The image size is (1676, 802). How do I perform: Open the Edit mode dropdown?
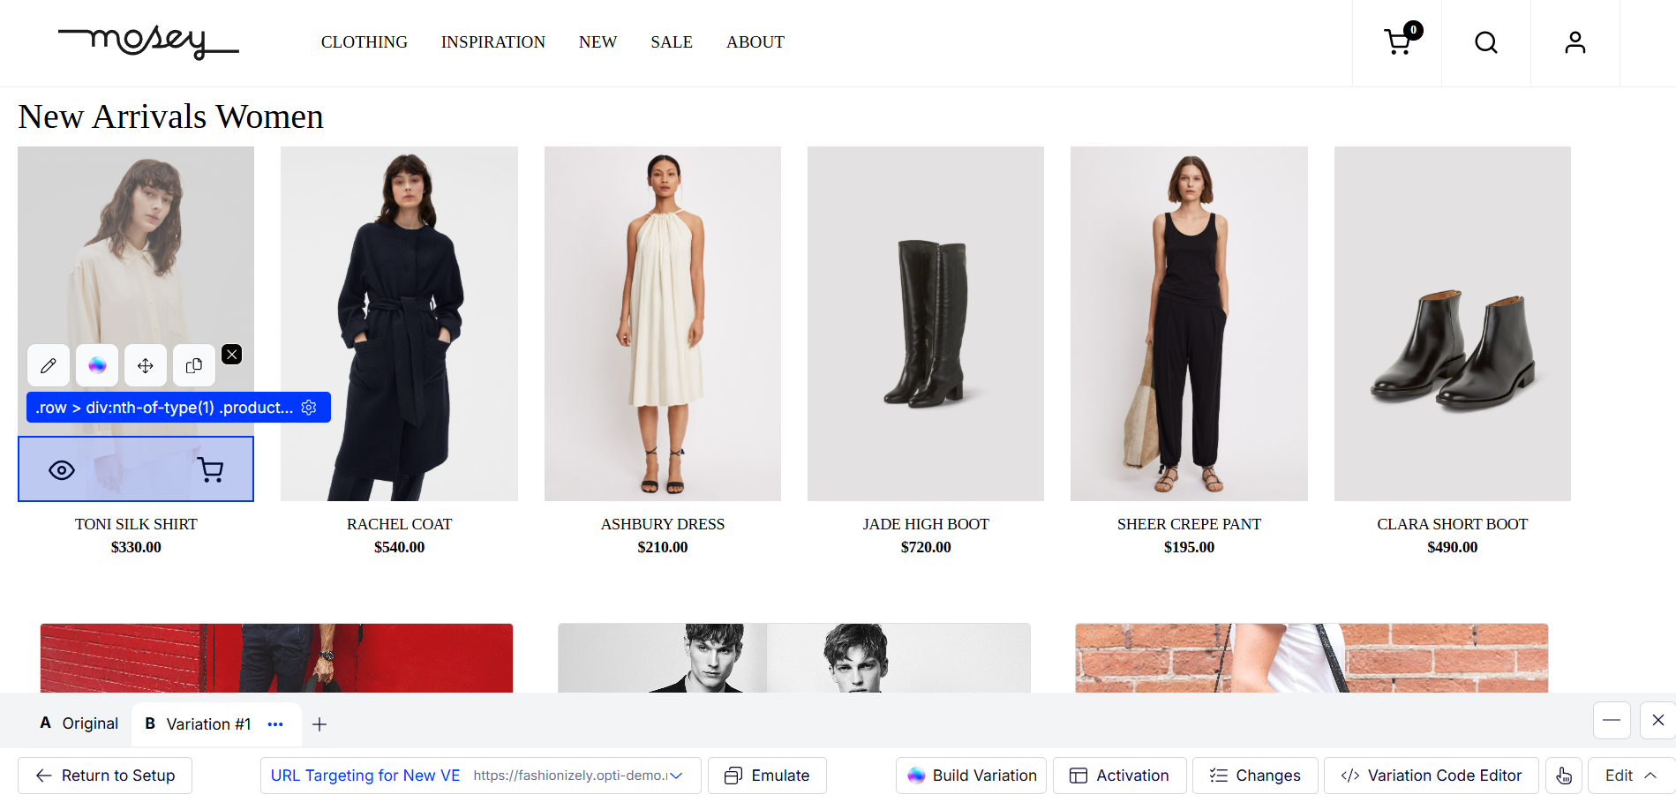[x=1631, y=776]
